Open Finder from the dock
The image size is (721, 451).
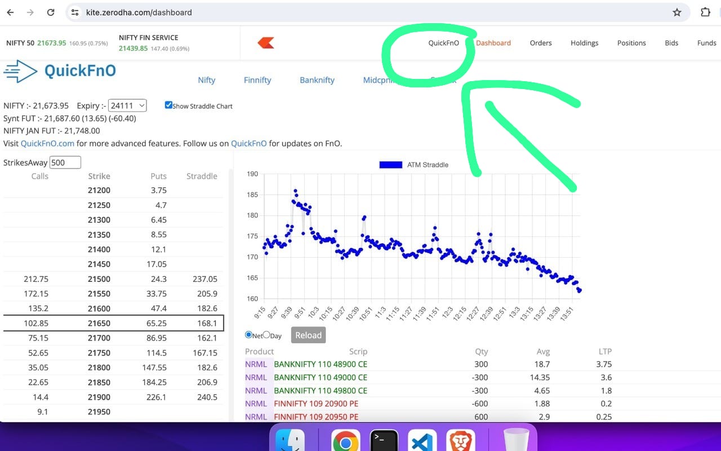[x=290, y=441]
